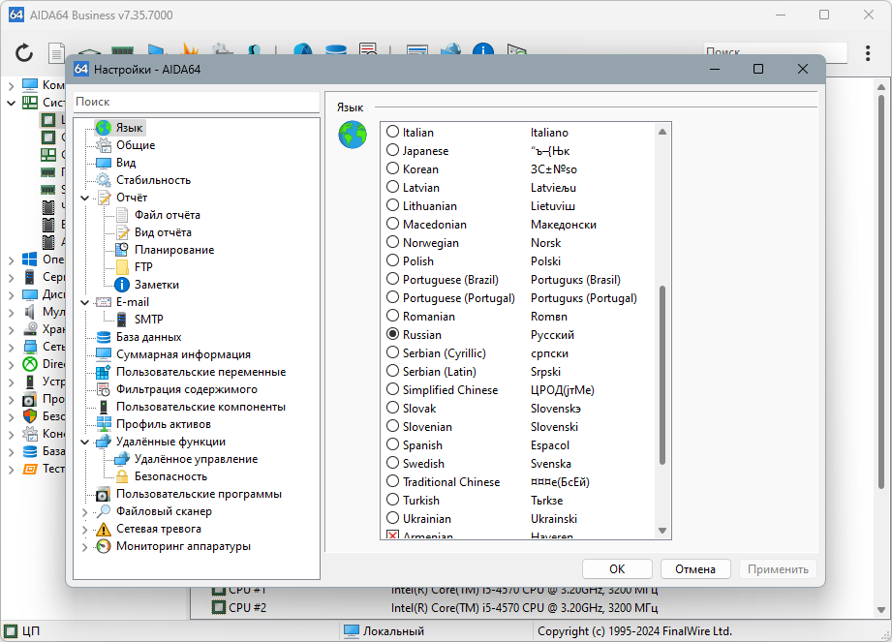This screenshot has height=642, width=892.
Task: Open Стабильность gear icon
Action: [x=104, y=180]
